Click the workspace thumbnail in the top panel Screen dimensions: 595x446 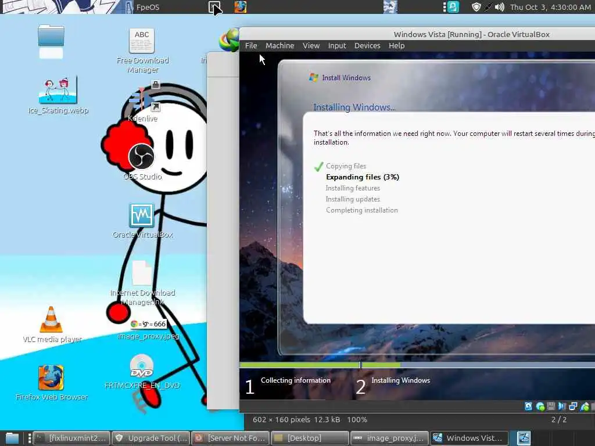390,7
